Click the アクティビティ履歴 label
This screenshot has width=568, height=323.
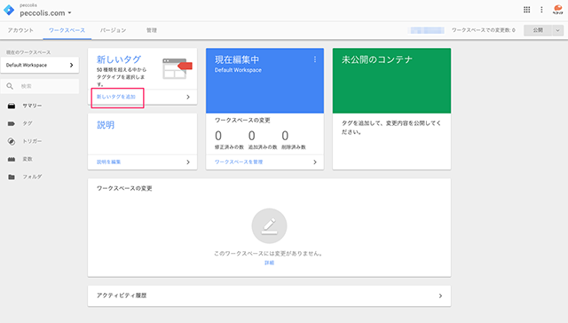(122, 295)
